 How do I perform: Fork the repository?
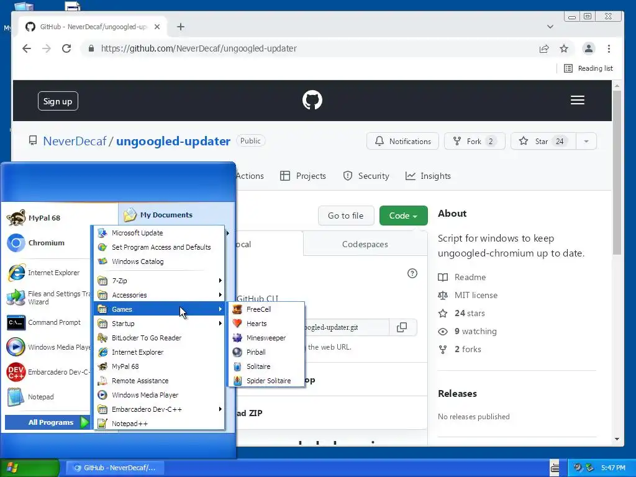(475, 141)
